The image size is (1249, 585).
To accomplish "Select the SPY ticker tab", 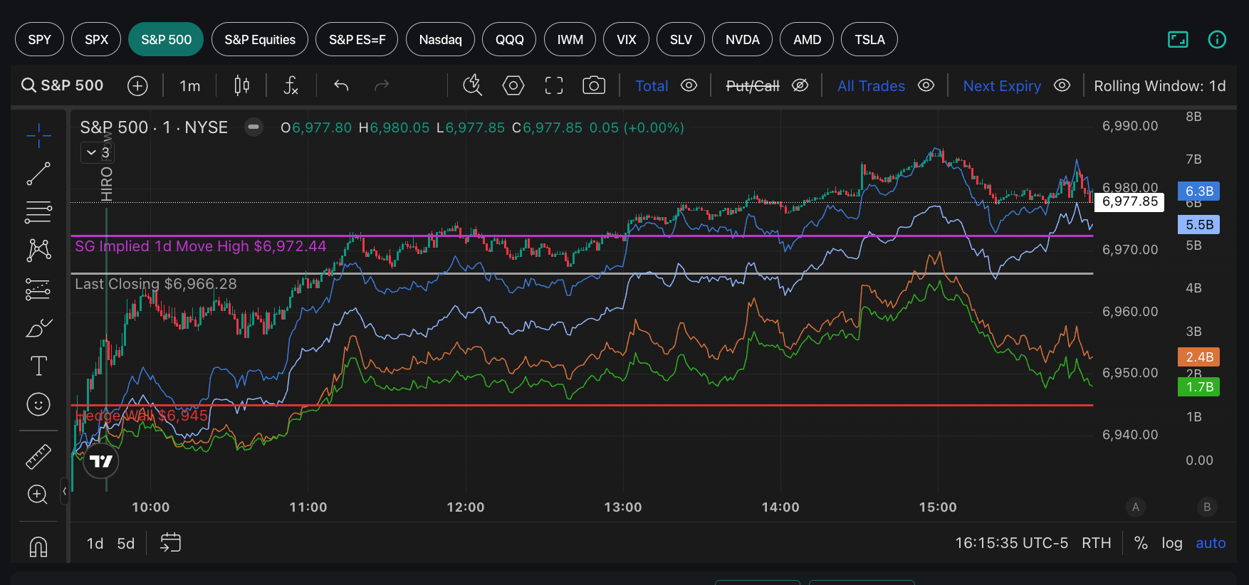I will [39, 39].
